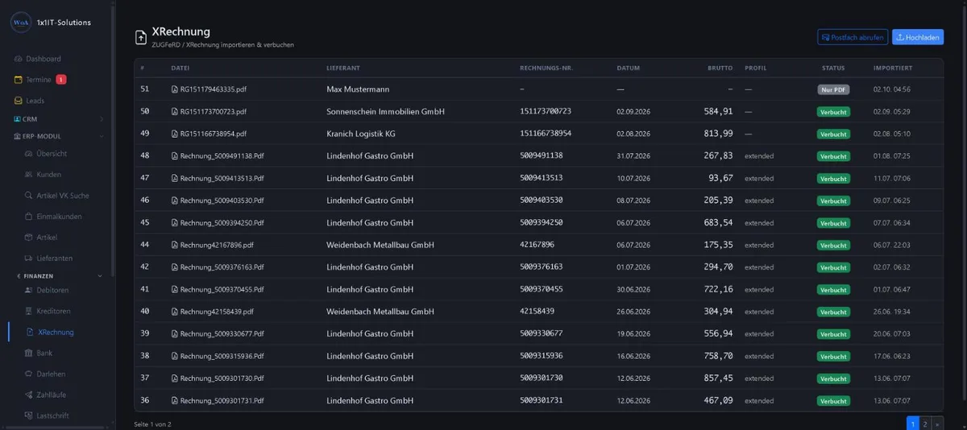Click gross amount 857,45

[x=718, y=378]
